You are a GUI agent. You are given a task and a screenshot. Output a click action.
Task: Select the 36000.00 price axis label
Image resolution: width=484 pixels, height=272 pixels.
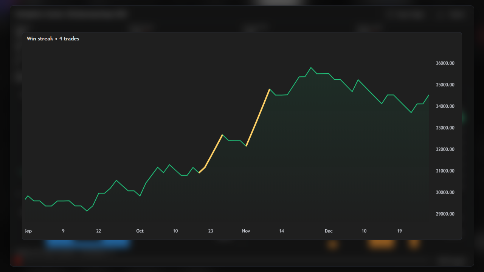pyautogui.click(x=445, y=63)
